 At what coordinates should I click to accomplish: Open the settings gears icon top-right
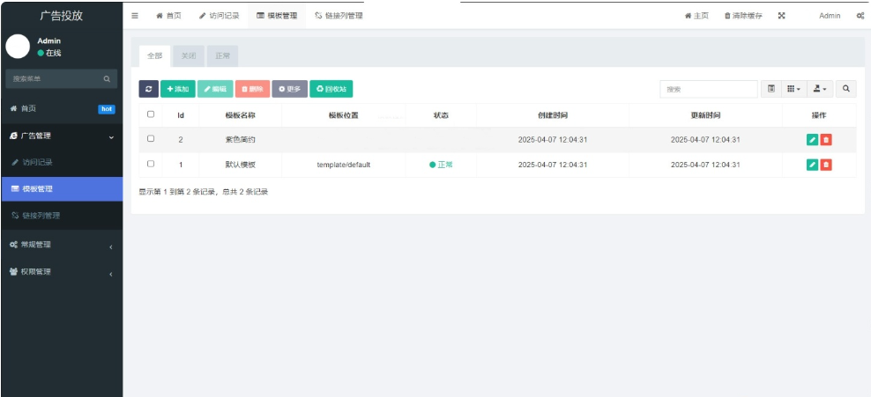click(x=860, y=16)
